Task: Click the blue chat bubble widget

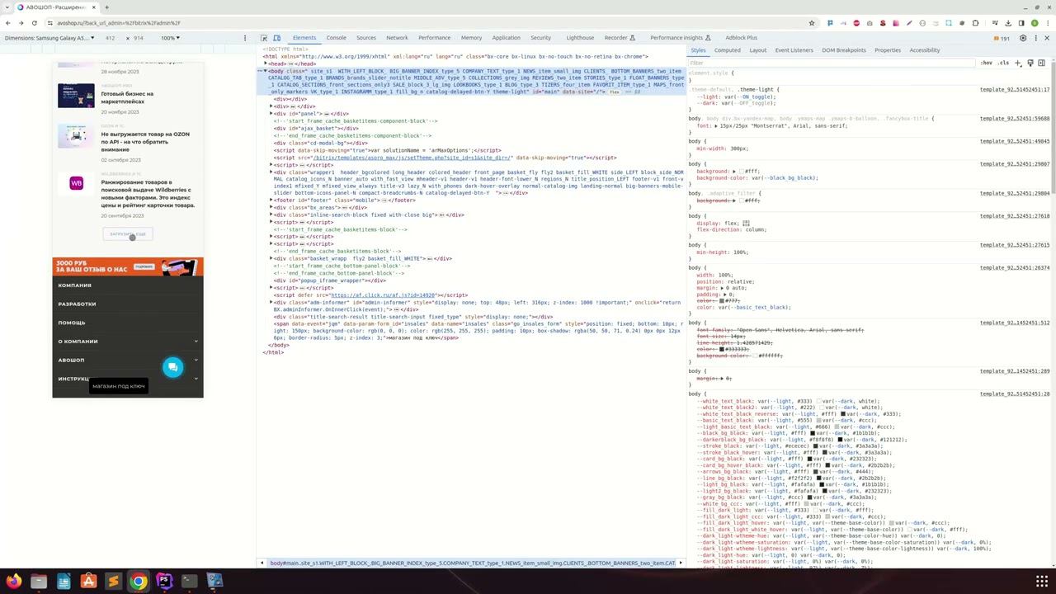Action: point(172,368)
